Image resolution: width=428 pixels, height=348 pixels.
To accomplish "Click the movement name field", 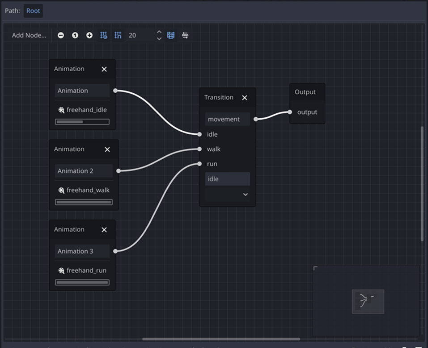I will (x=227, y=119).
